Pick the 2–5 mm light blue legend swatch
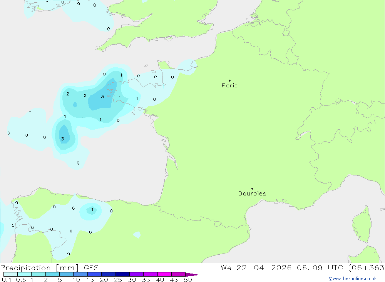 click(52, 274)
